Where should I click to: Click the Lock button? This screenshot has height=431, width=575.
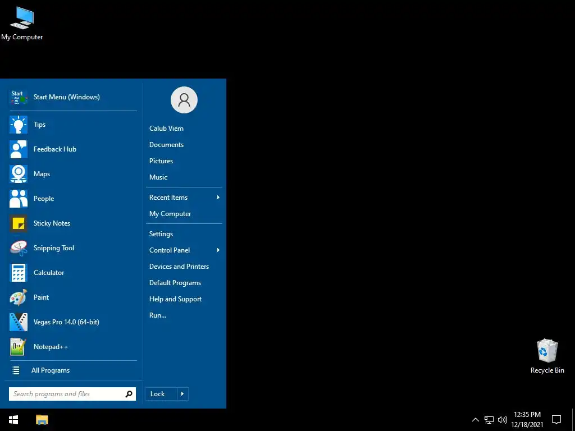[x=161, y=394]
